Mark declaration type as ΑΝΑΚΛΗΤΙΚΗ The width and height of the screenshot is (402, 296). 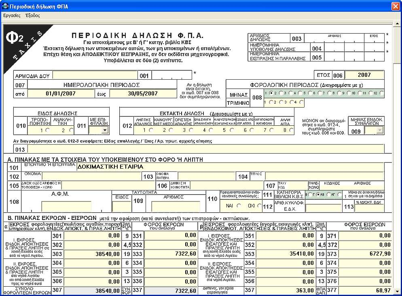click(x=72, y=130)
